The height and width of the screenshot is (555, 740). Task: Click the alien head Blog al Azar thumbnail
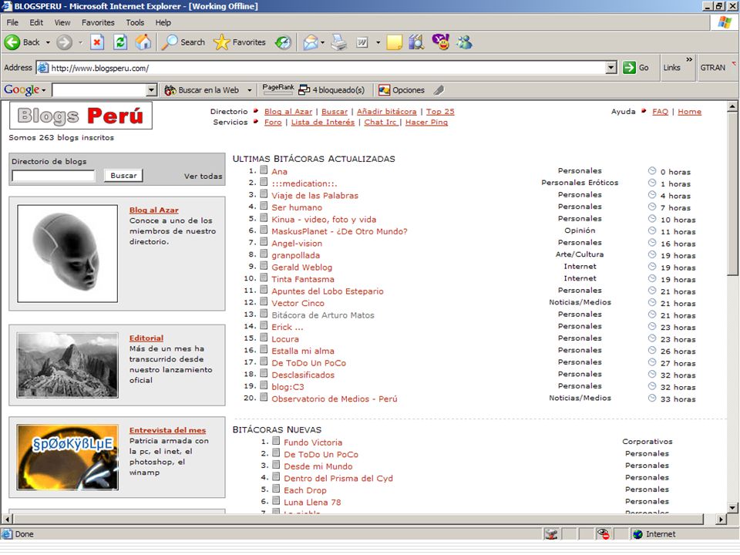[68, 254]
